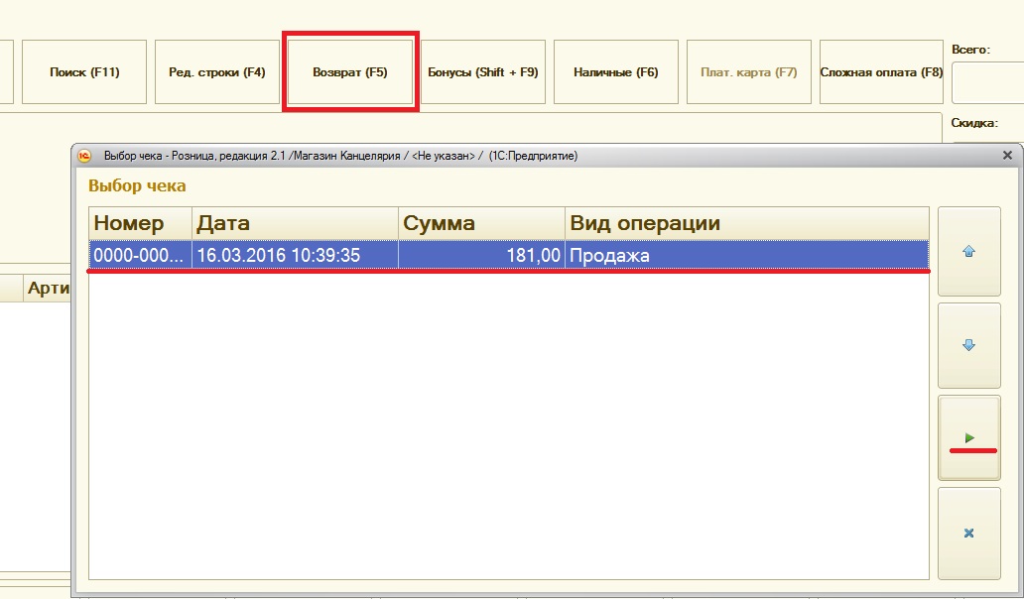Open Сложная оплата (F8)

pyautogui.click(x=882, y=71)
